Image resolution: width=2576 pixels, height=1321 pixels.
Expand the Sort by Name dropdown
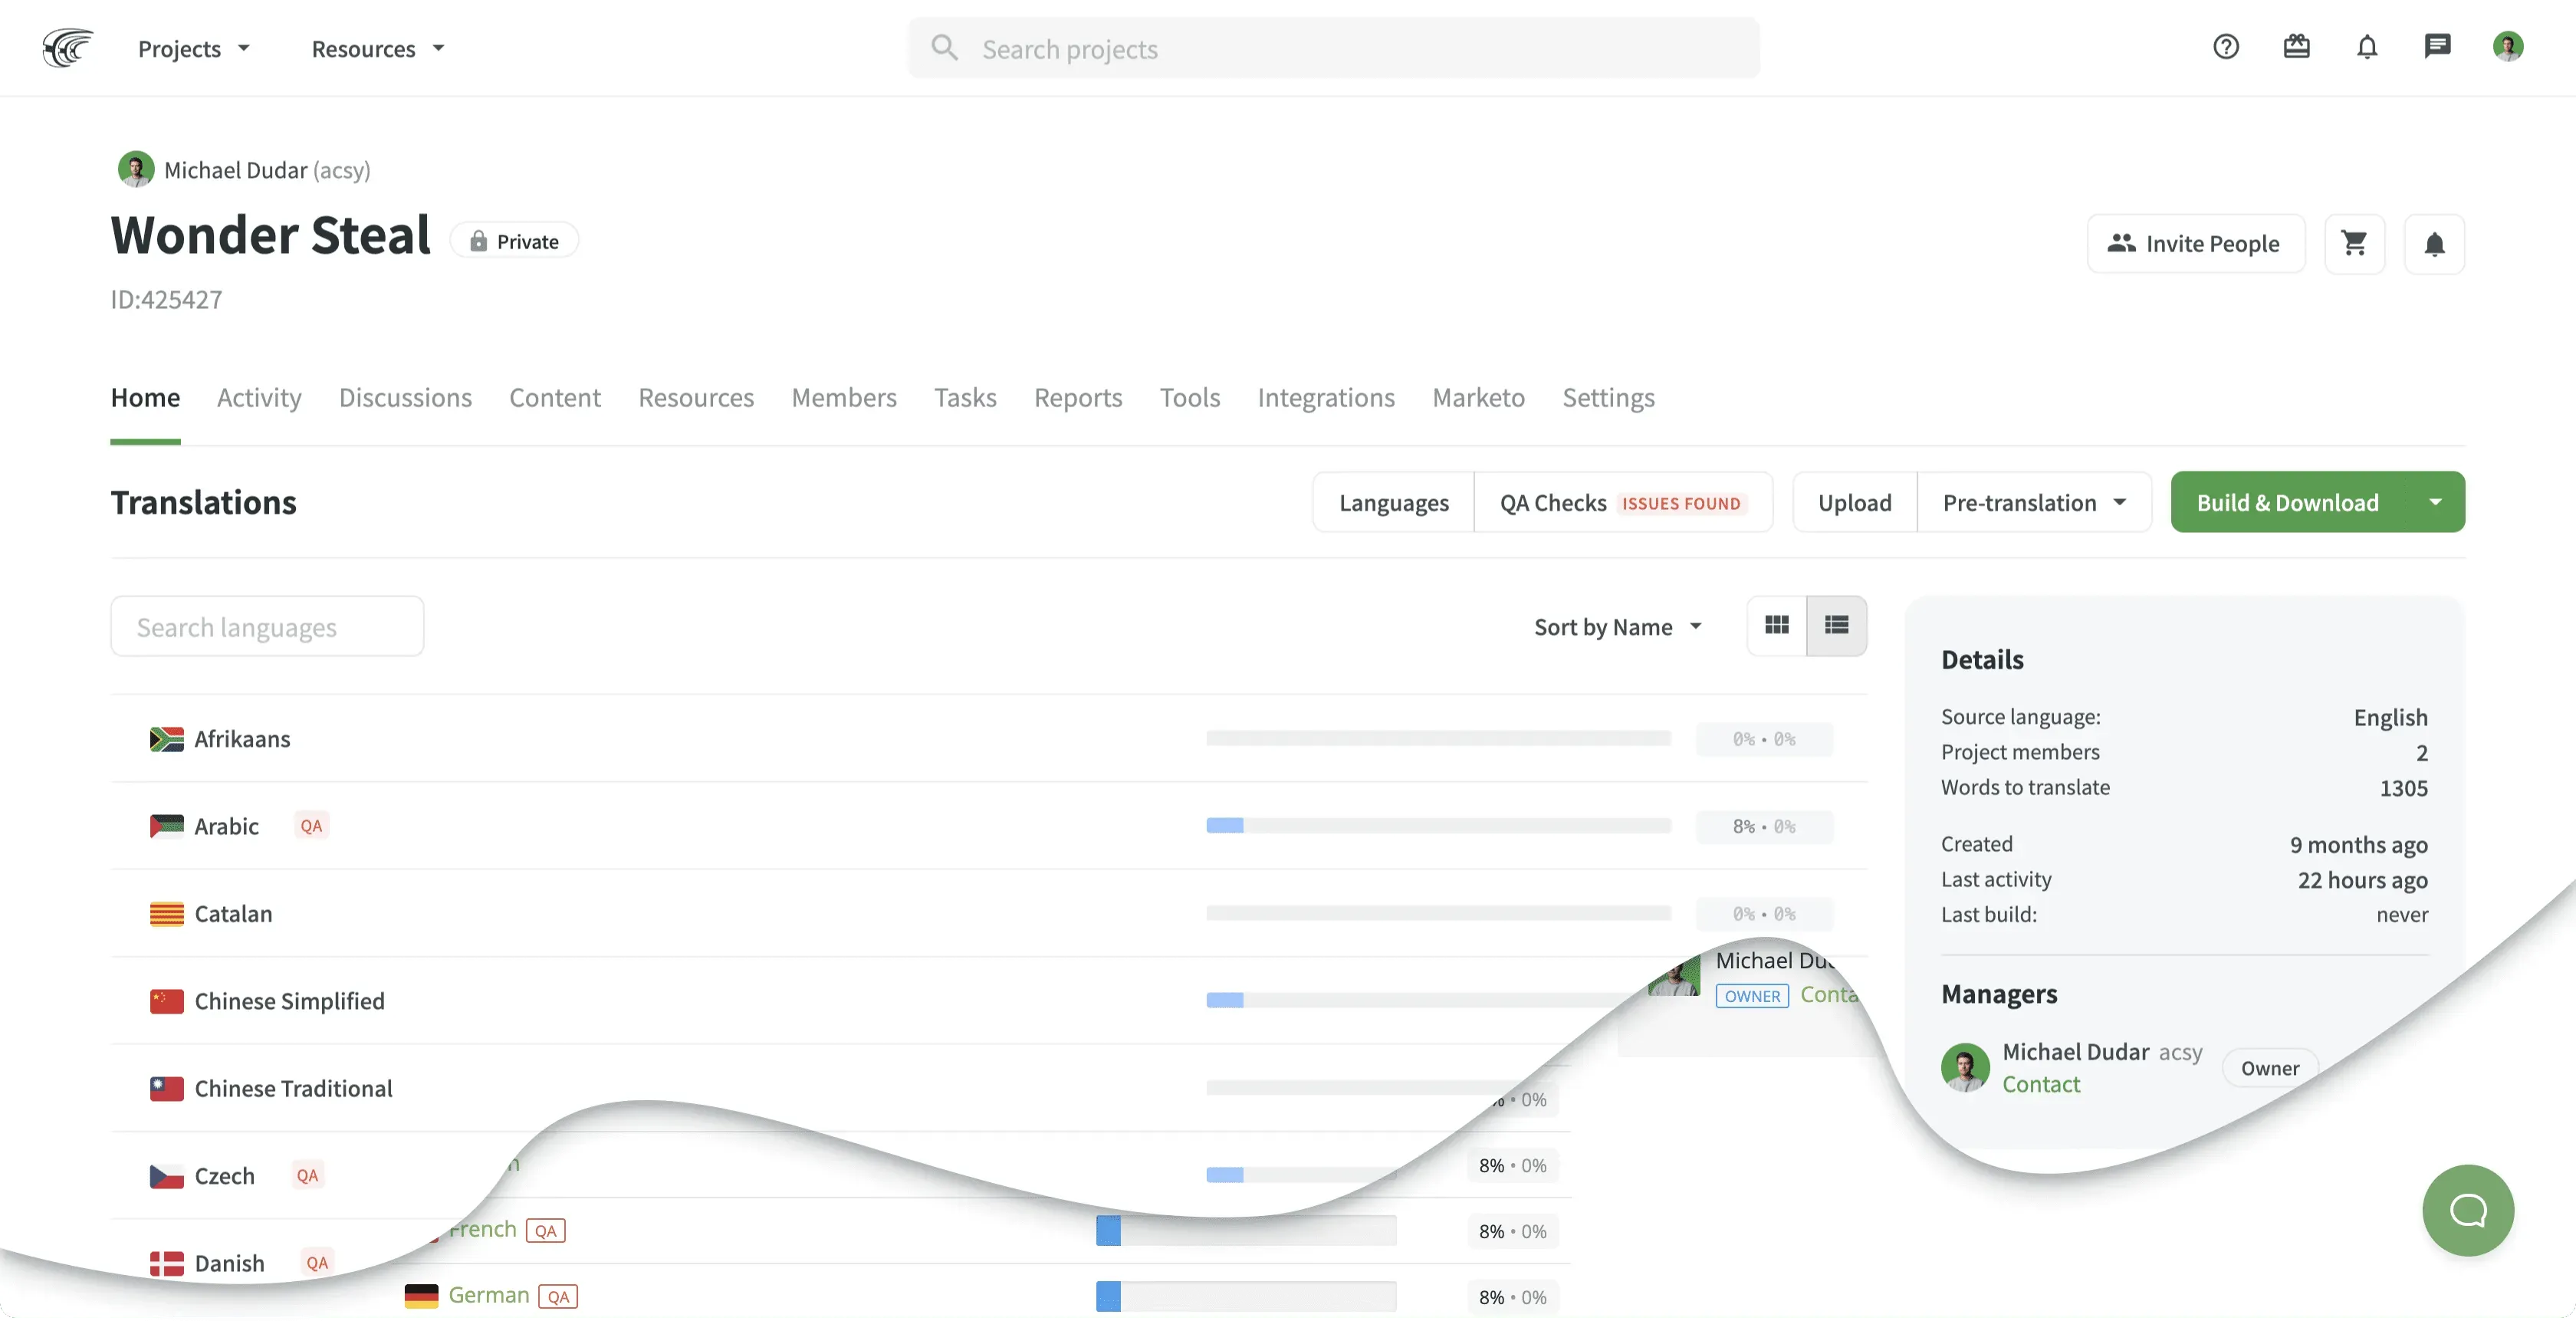click(x=1617, y=627)
